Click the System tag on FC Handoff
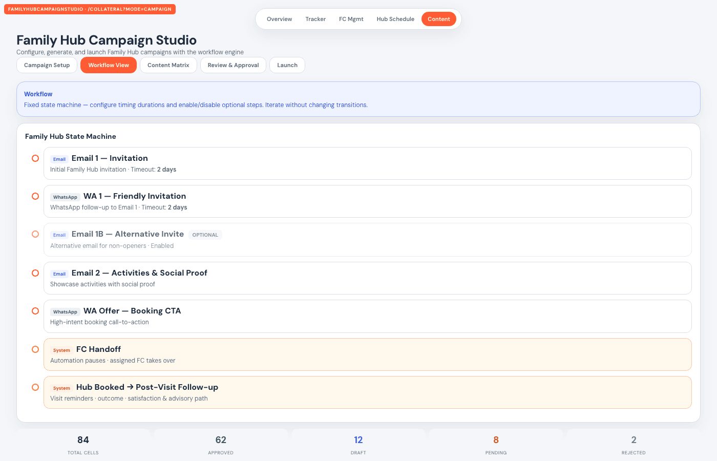The image size is (717, 461). tap(61, 350)
